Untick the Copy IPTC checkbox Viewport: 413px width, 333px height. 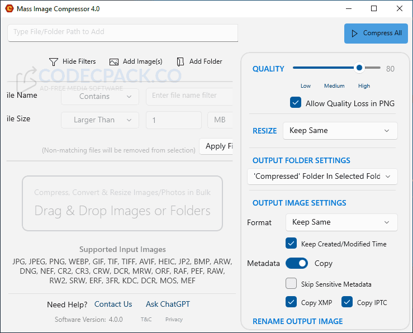pyautogui.click(x=347, y=302)
